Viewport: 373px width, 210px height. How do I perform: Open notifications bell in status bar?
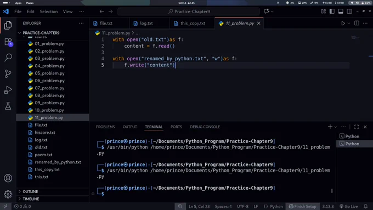tap(366, 206)
